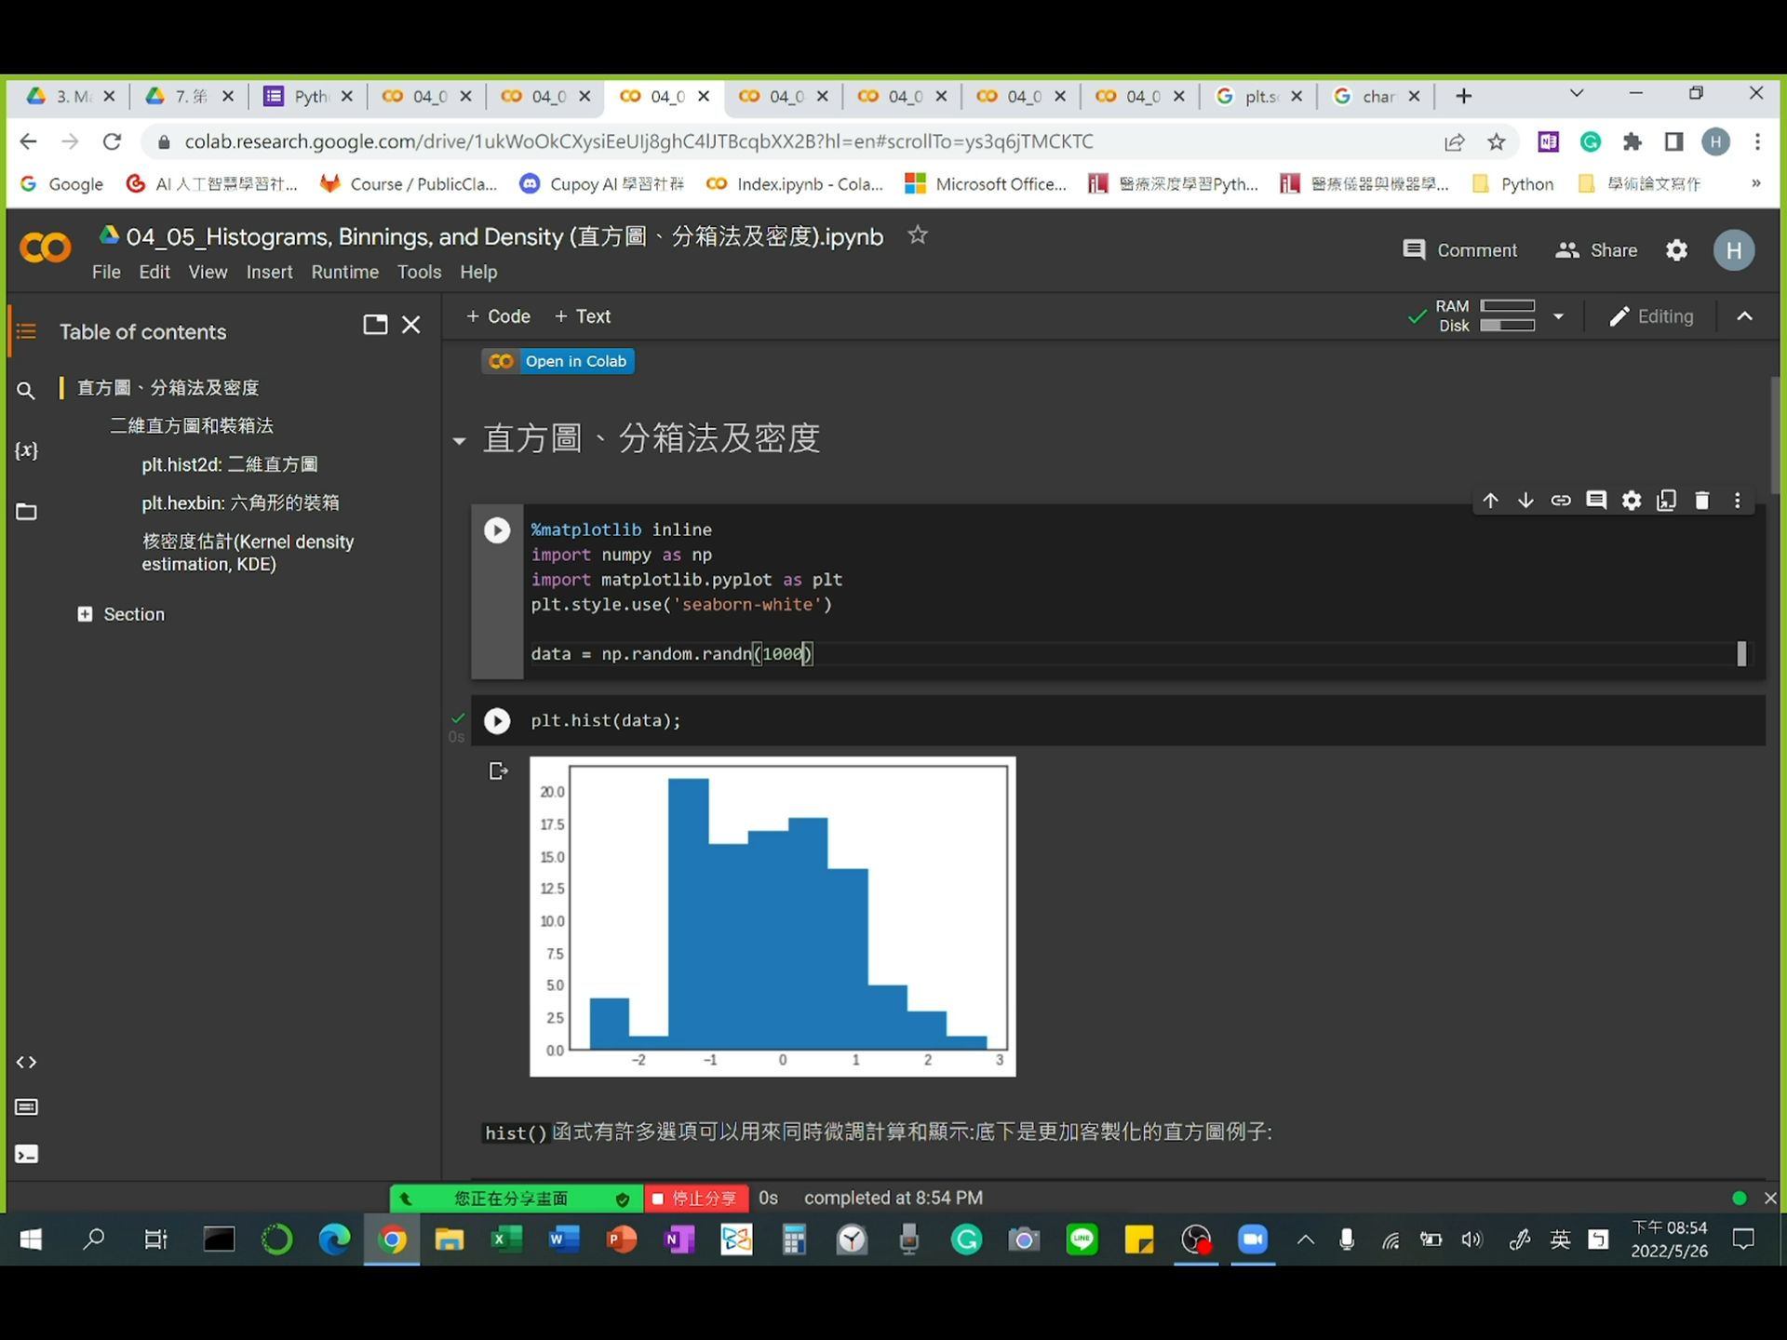Select plt.hist2d: 二維直方圖 in table of contents
Image resolution: width=1787 pixels, height=1340 pixels.
[x=229, y=464]
